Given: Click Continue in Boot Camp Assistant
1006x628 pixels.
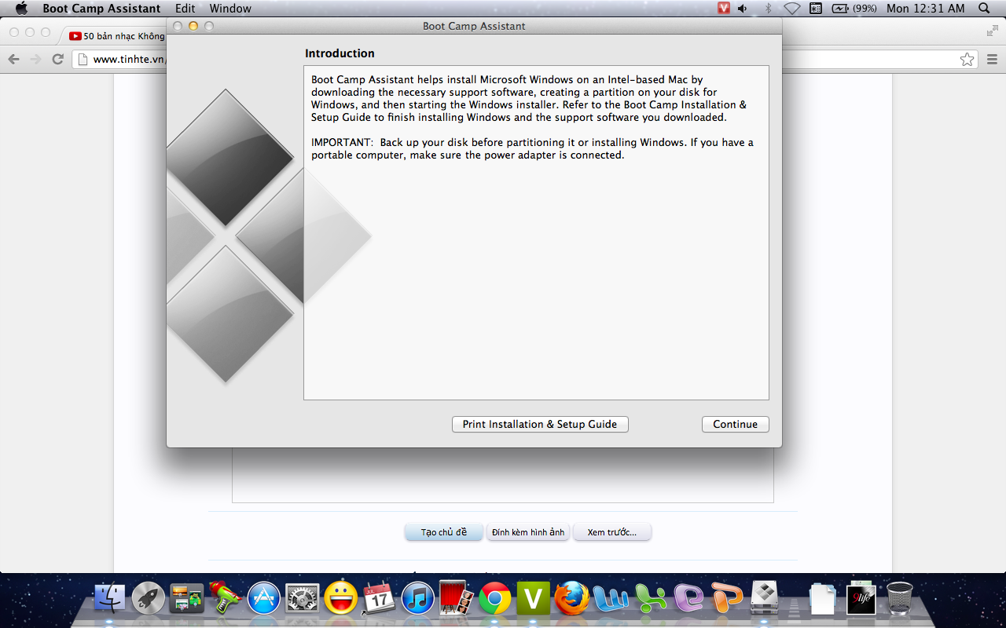Looking at the screenshot, I should pyautogui.click(x=735, y=424).
